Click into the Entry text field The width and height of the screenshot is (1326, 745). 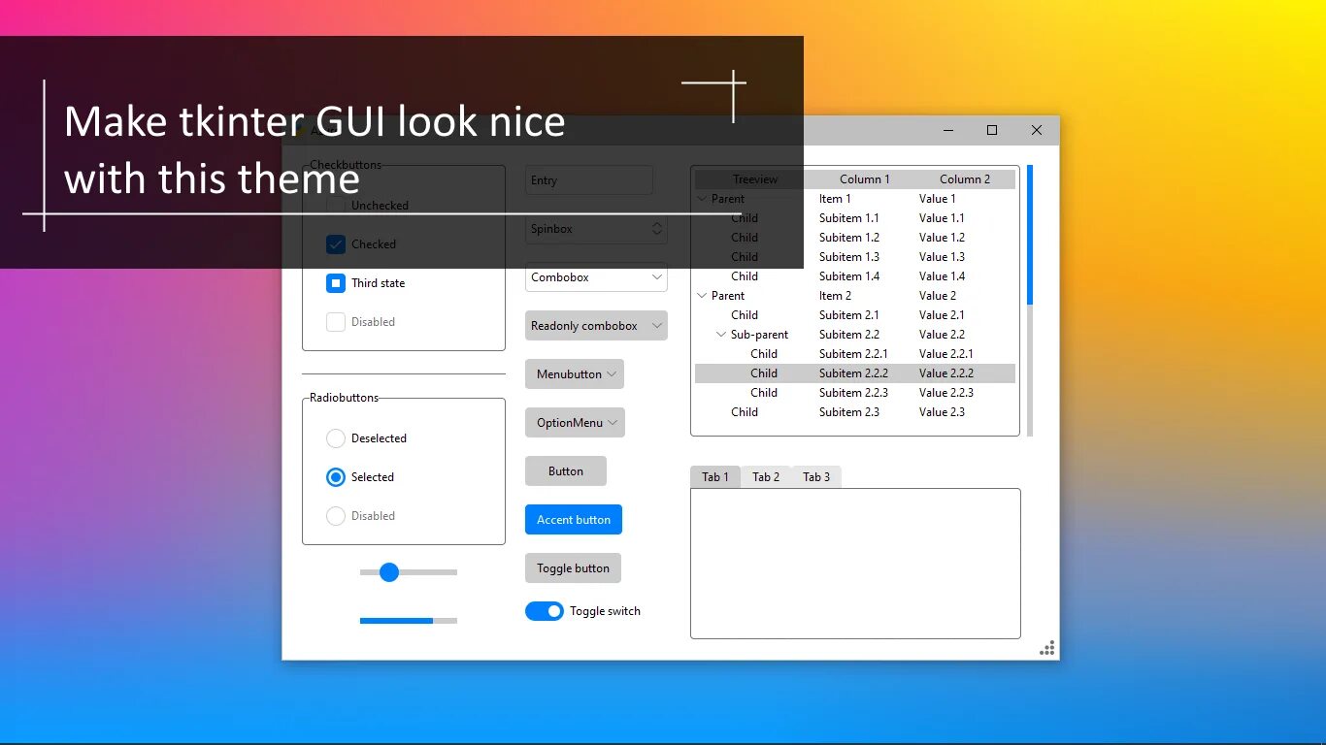coord(589,180)
